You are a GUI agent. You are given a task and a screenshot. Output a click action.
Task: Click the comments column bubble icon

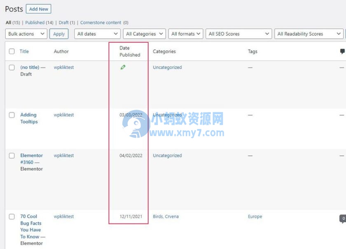342,51
